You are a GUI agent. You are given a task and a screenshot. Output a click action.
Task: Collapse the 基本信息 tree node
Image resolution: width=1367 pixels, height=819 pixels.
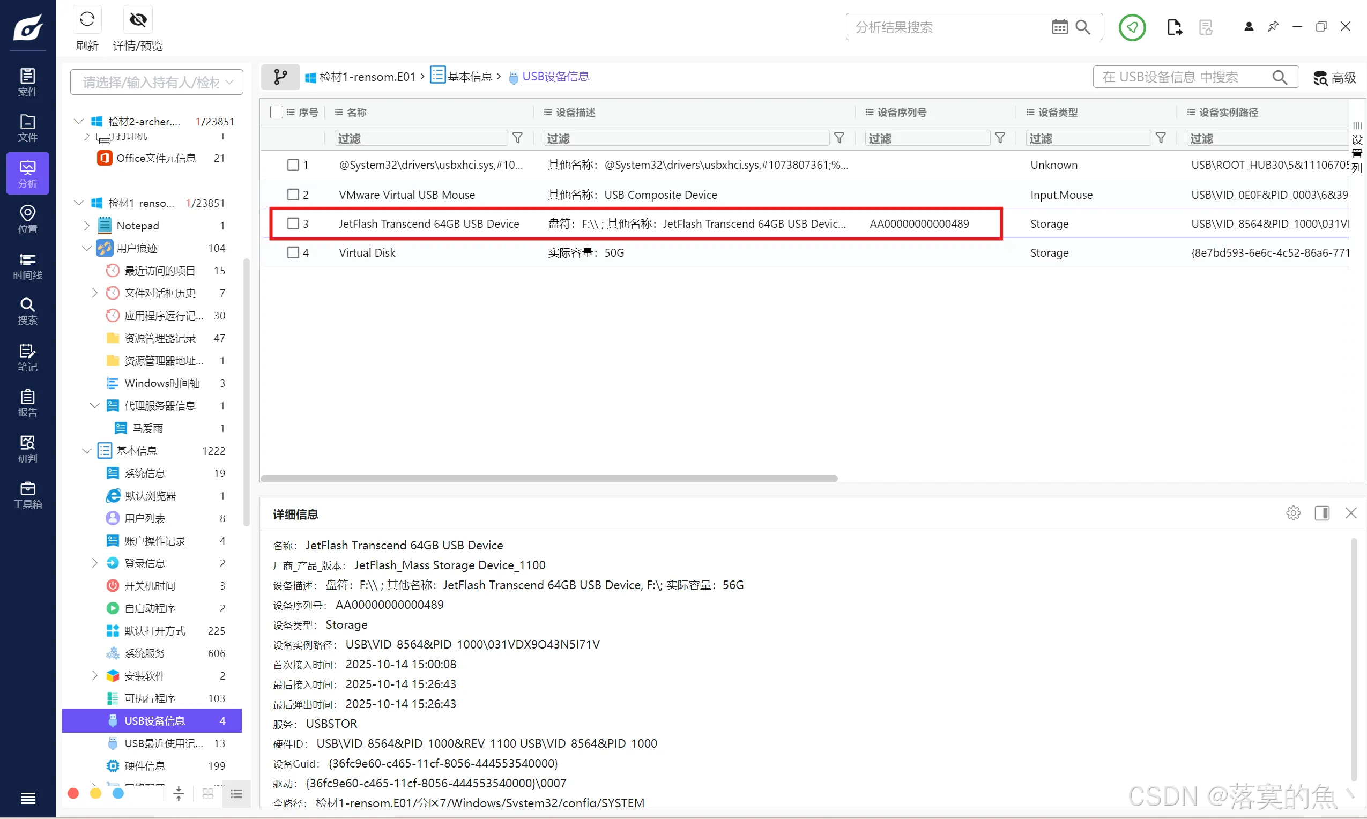pyautogui.click(x=87, y=451)
